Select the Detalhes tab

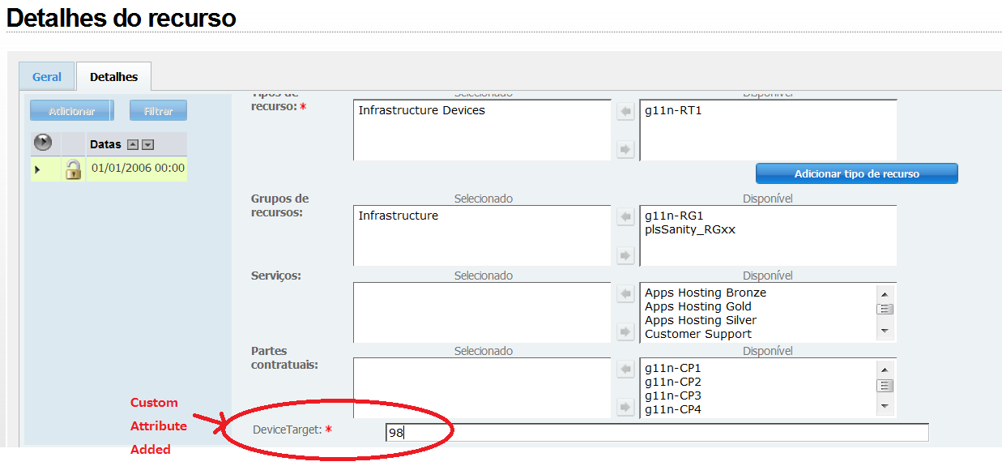pos(113,77)
